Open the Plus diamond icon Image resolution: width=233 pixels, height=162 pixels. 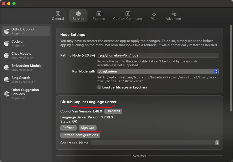(154, 14)
